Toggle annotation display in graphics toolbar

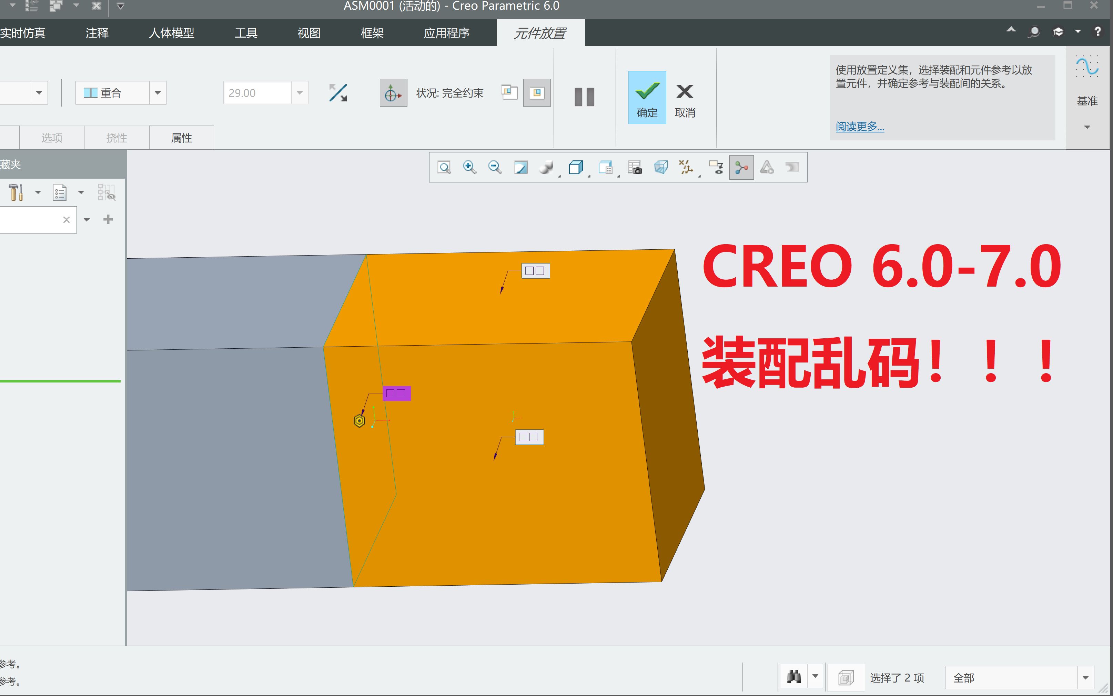pos(716,167)
